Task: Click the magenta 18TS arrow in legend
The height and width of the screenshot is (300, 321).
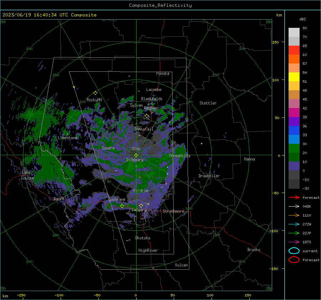Action: [294, 242]
